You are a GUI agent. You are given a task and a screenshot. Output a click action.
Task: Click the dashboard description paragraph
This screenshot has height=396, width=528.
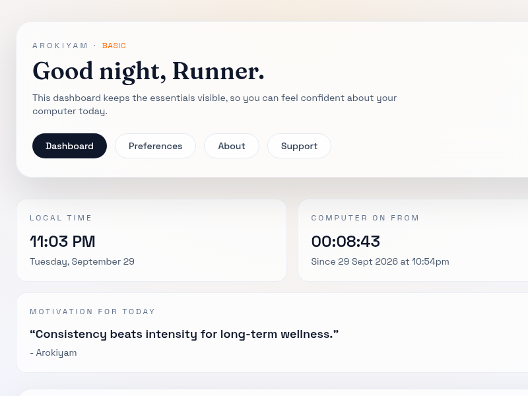214,104
